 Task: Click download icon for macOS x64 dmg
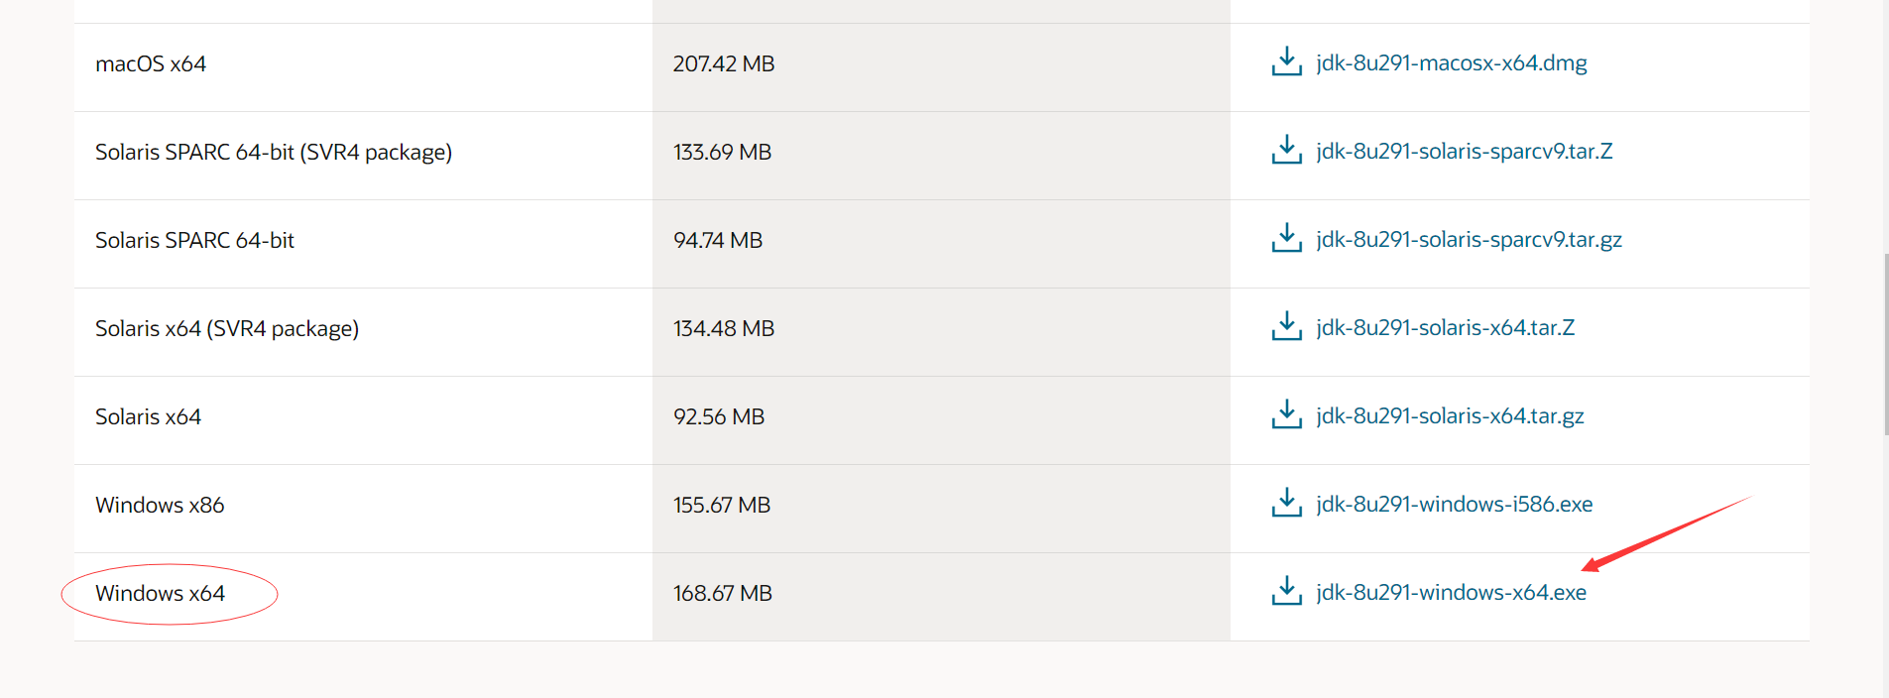tap(1286, 61)
